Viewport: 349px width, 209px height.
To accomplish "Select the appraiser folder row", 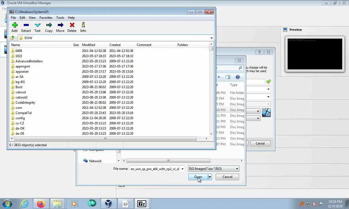I will [109, 72].
